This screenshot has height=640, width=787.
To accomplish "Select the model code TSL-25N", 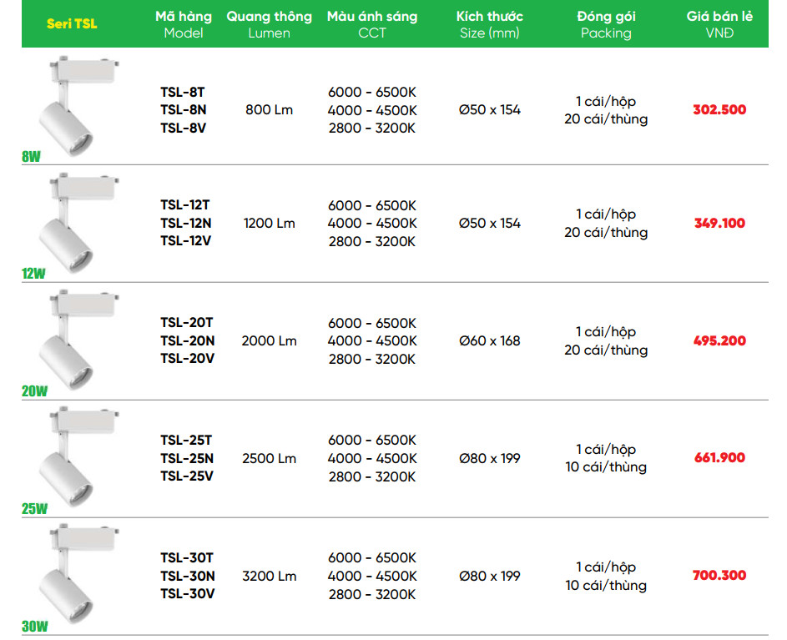I will (x=187, y=458).
